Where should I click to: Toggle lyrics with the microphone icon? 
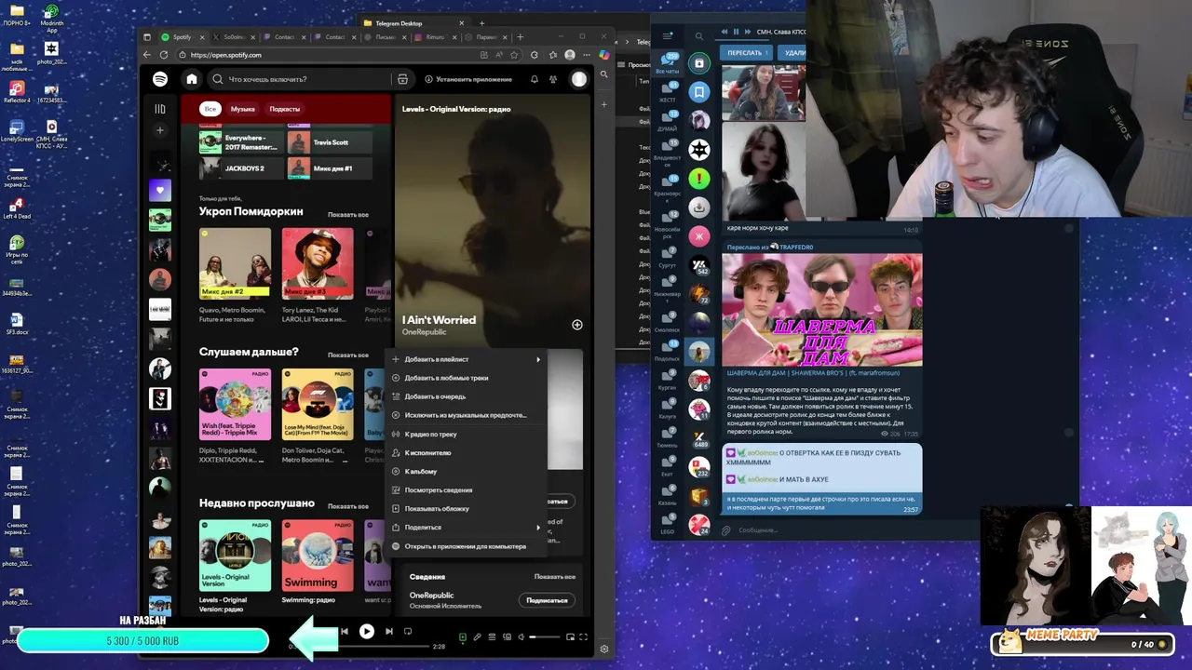click(x=478, y=637)
